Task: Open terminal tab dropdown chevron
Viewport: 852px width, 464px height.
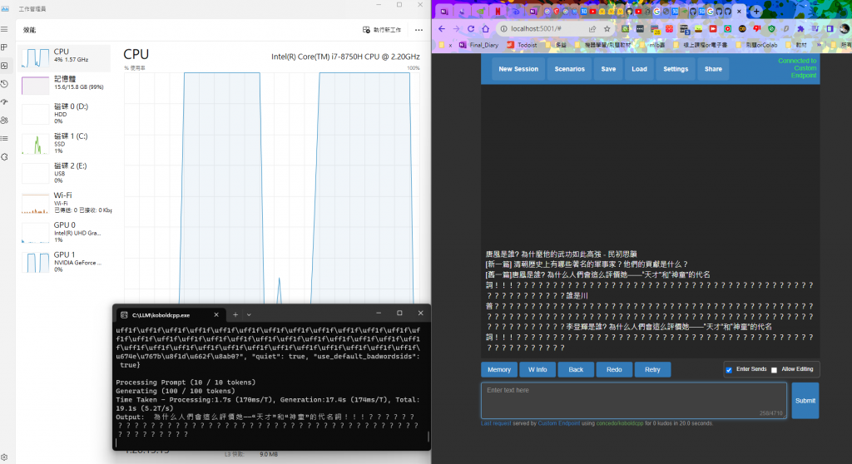Action: coord(249,314)
